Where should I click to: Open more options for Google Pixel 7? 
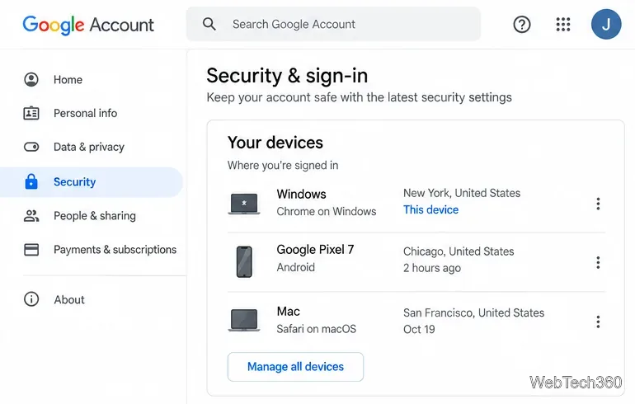click(598, 263)
